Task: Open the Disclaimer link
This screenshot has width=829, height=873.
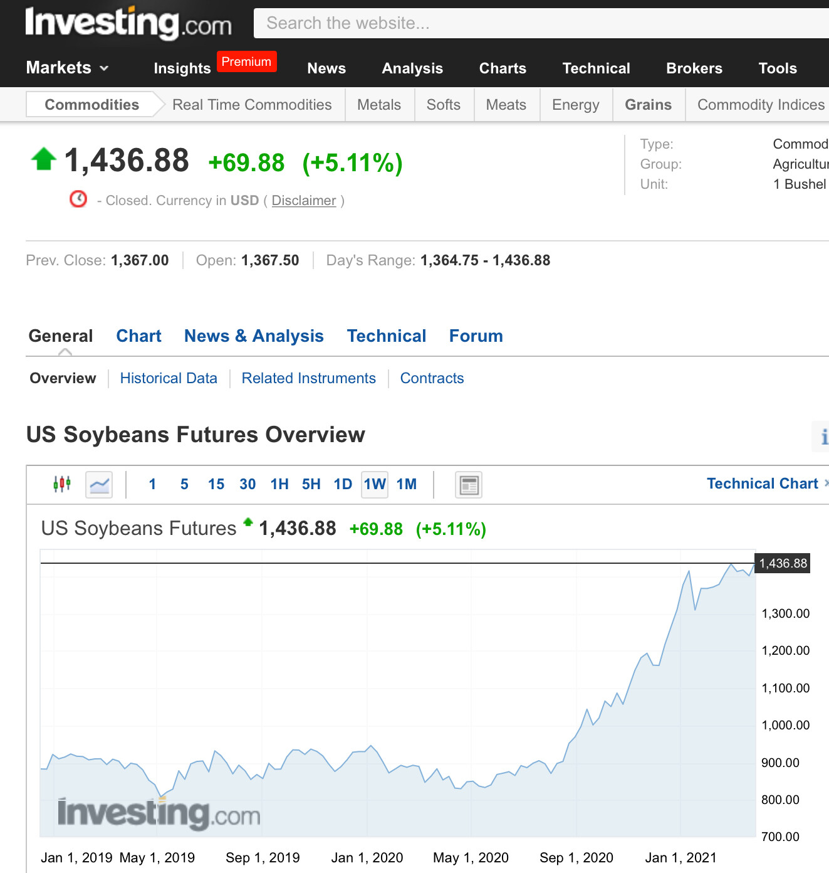Action: 304,201
